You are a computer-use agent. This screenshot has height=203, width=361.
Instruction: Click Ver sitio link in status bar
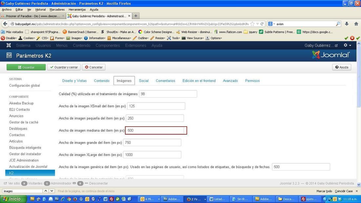(x=12, y=183)
